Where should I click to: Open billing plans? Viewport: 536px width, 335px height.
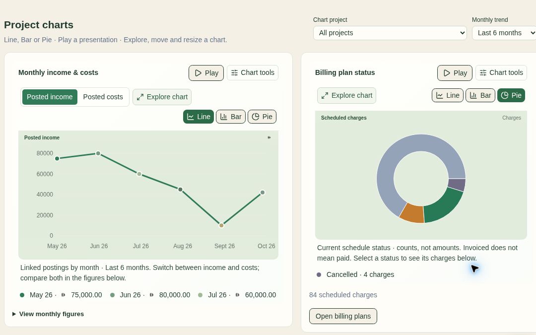[x=343, y=316]
